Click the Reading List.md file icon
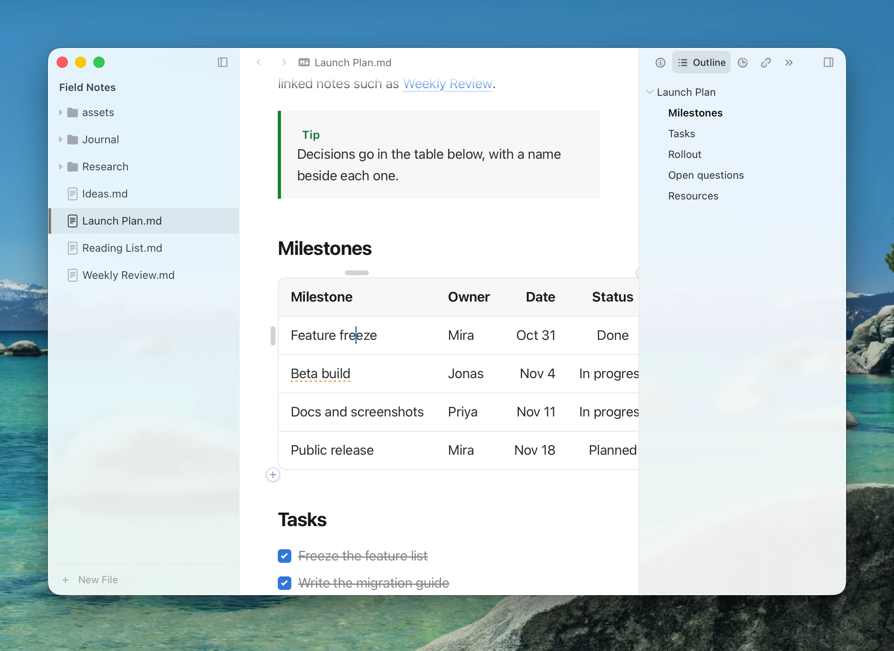This screenshot has height=651, width=894. pyautogui.click(x=73, y=248)
